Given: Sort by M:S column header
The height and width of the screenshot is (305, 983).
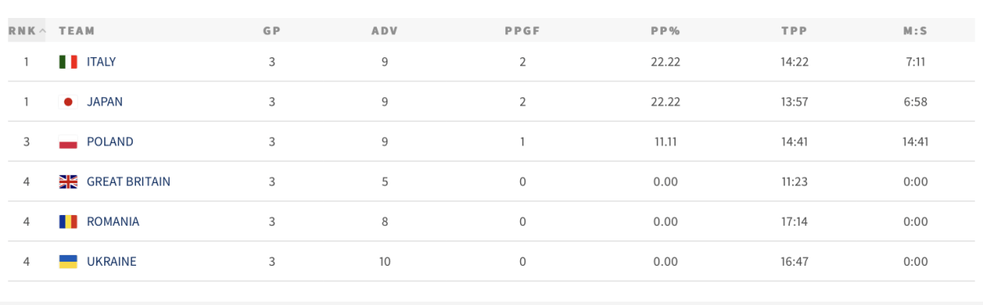Looking at the screenshot, I should click(914, 31).
